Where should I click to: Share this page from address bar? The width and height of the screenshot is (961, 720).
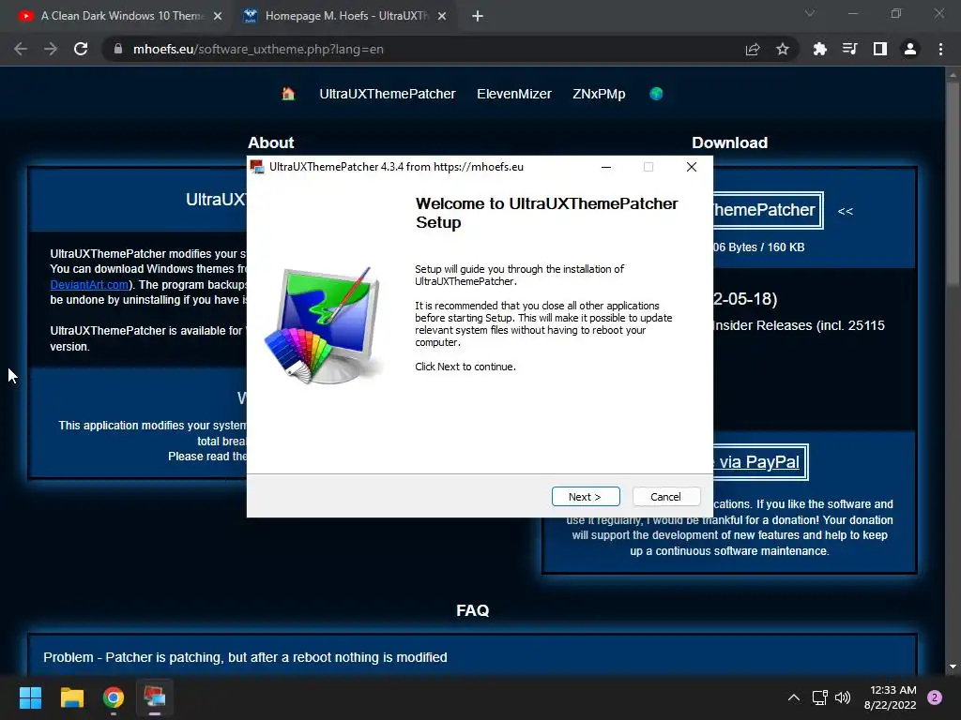click(x=753, y=49)
